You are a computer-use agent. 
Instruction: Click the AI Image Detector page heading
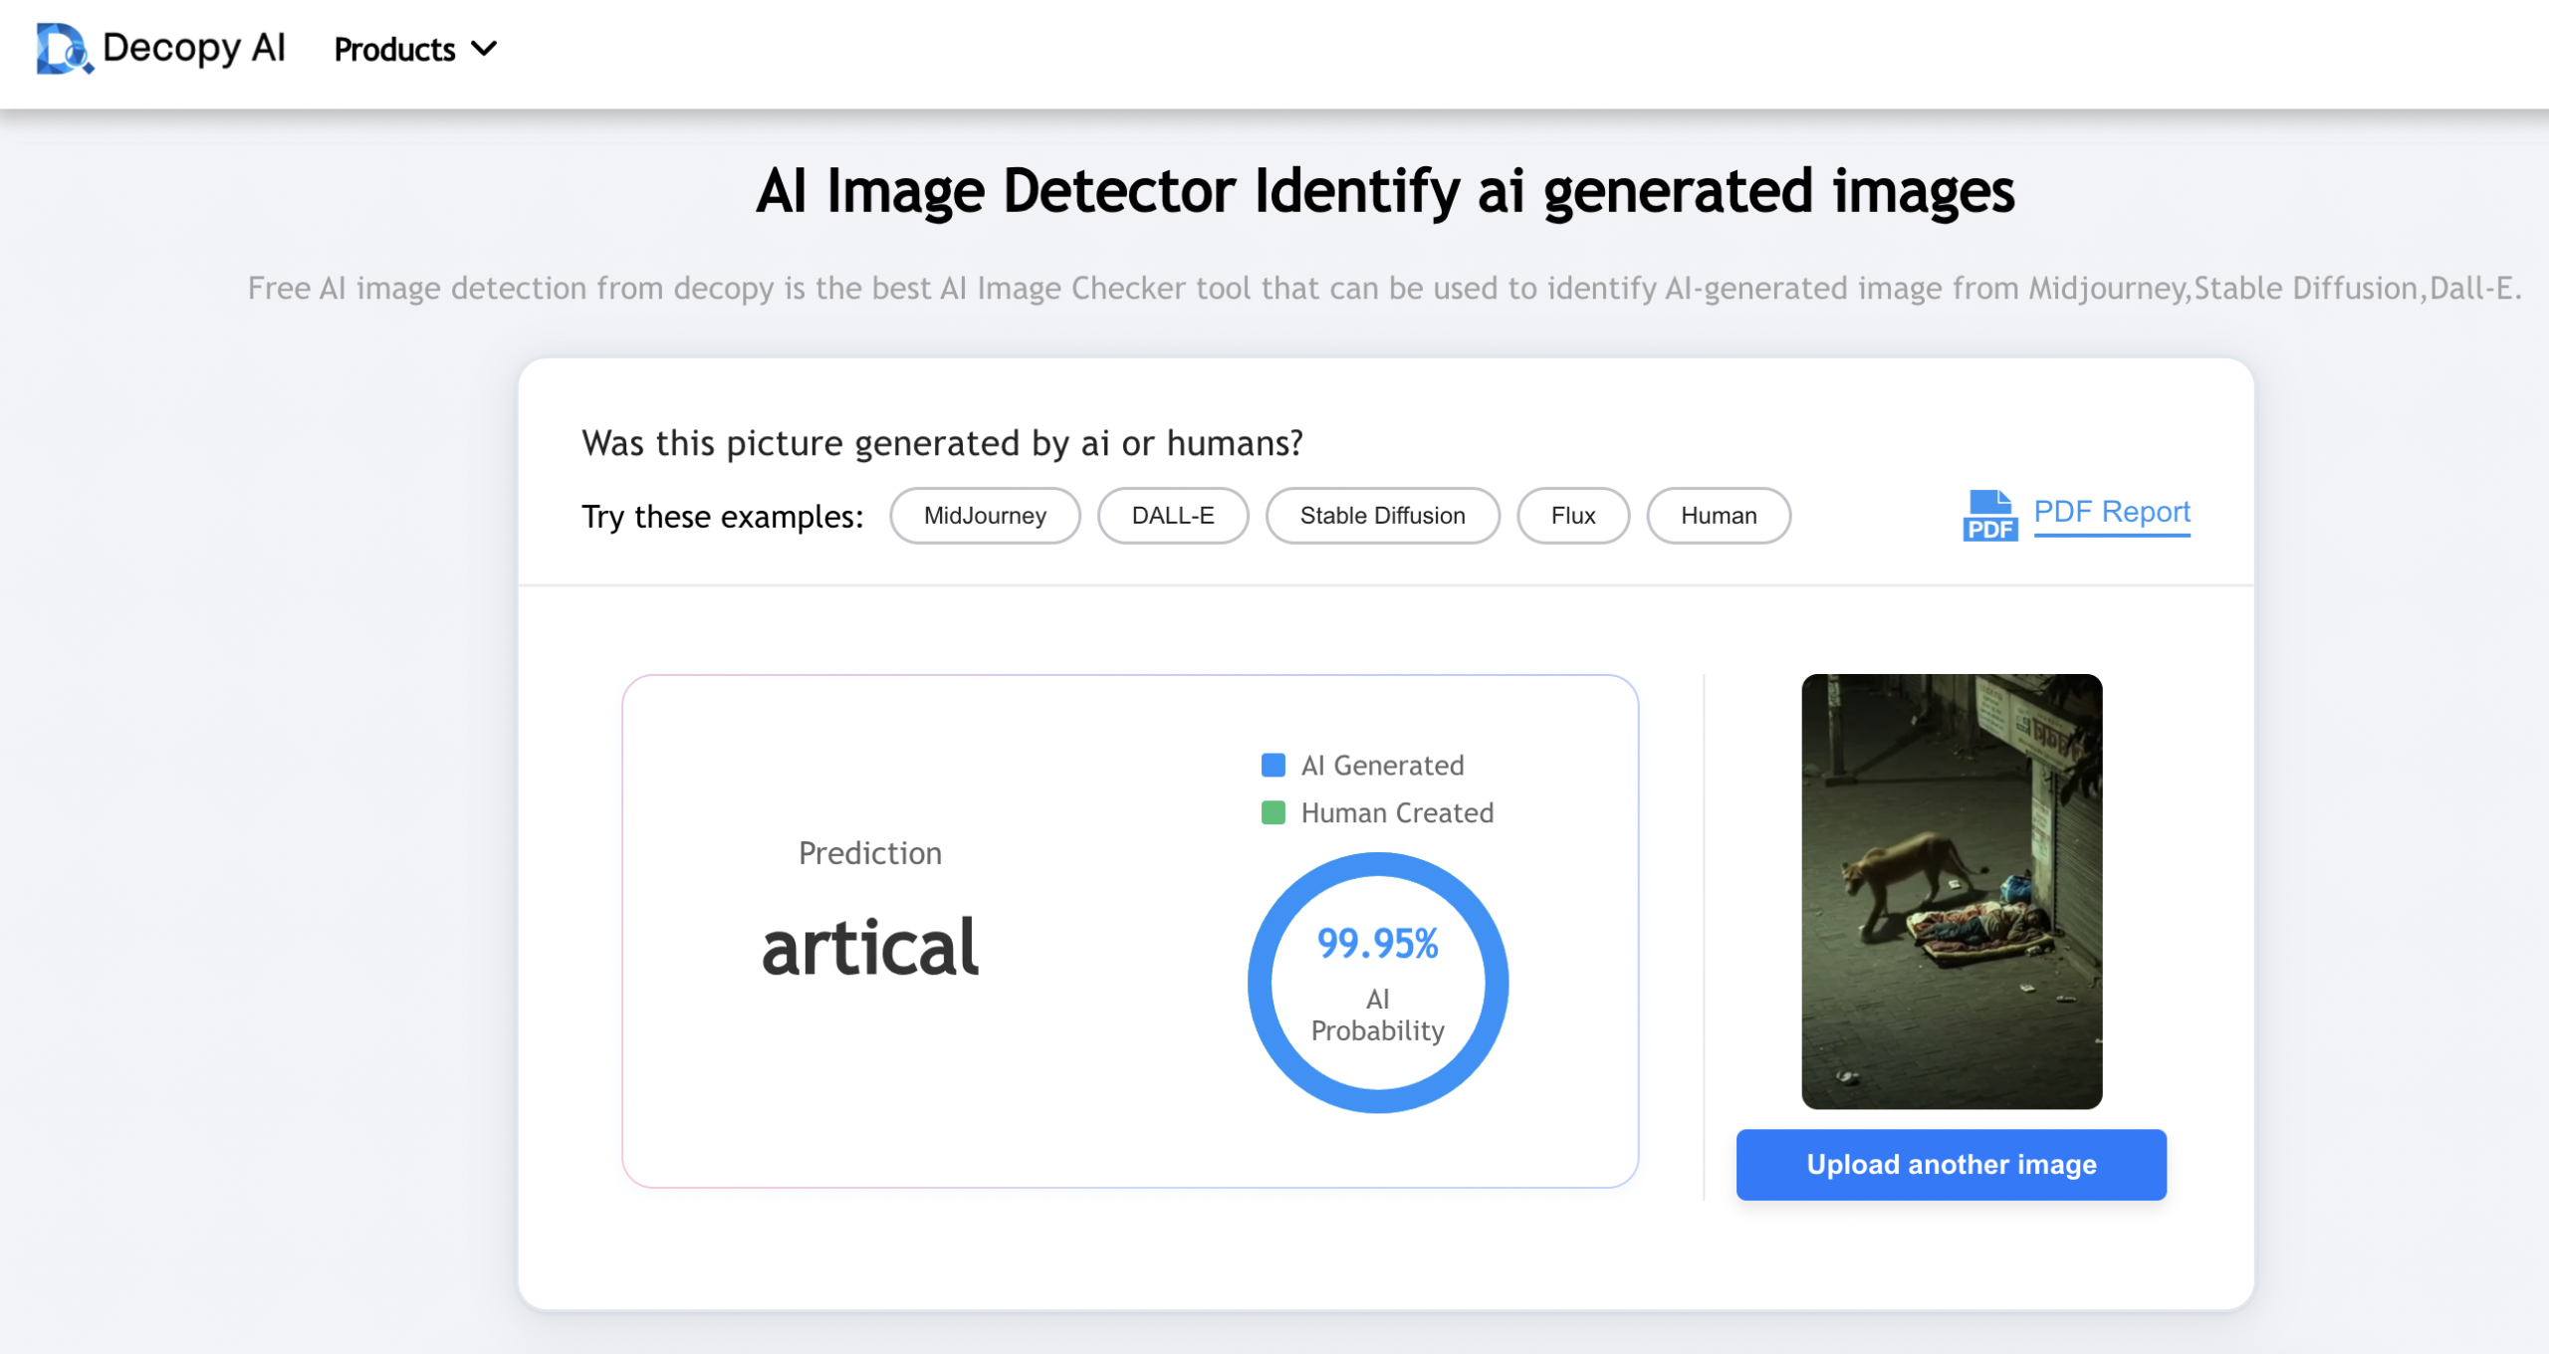[x=1385, y=191]
